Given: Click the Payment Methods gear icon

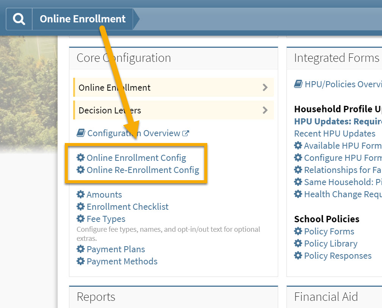Looking at the screenshot, I should tap(81, 261).
